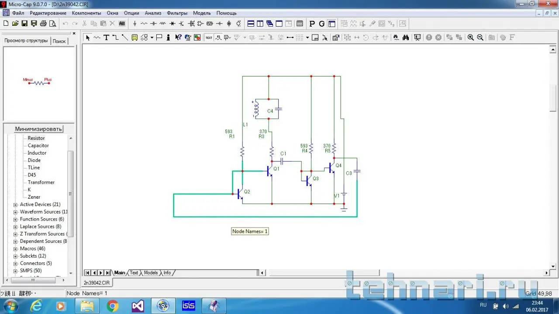559x314 pixels.
Task: Toggle the G toolbar button
Action: click(x=322, y=24)
